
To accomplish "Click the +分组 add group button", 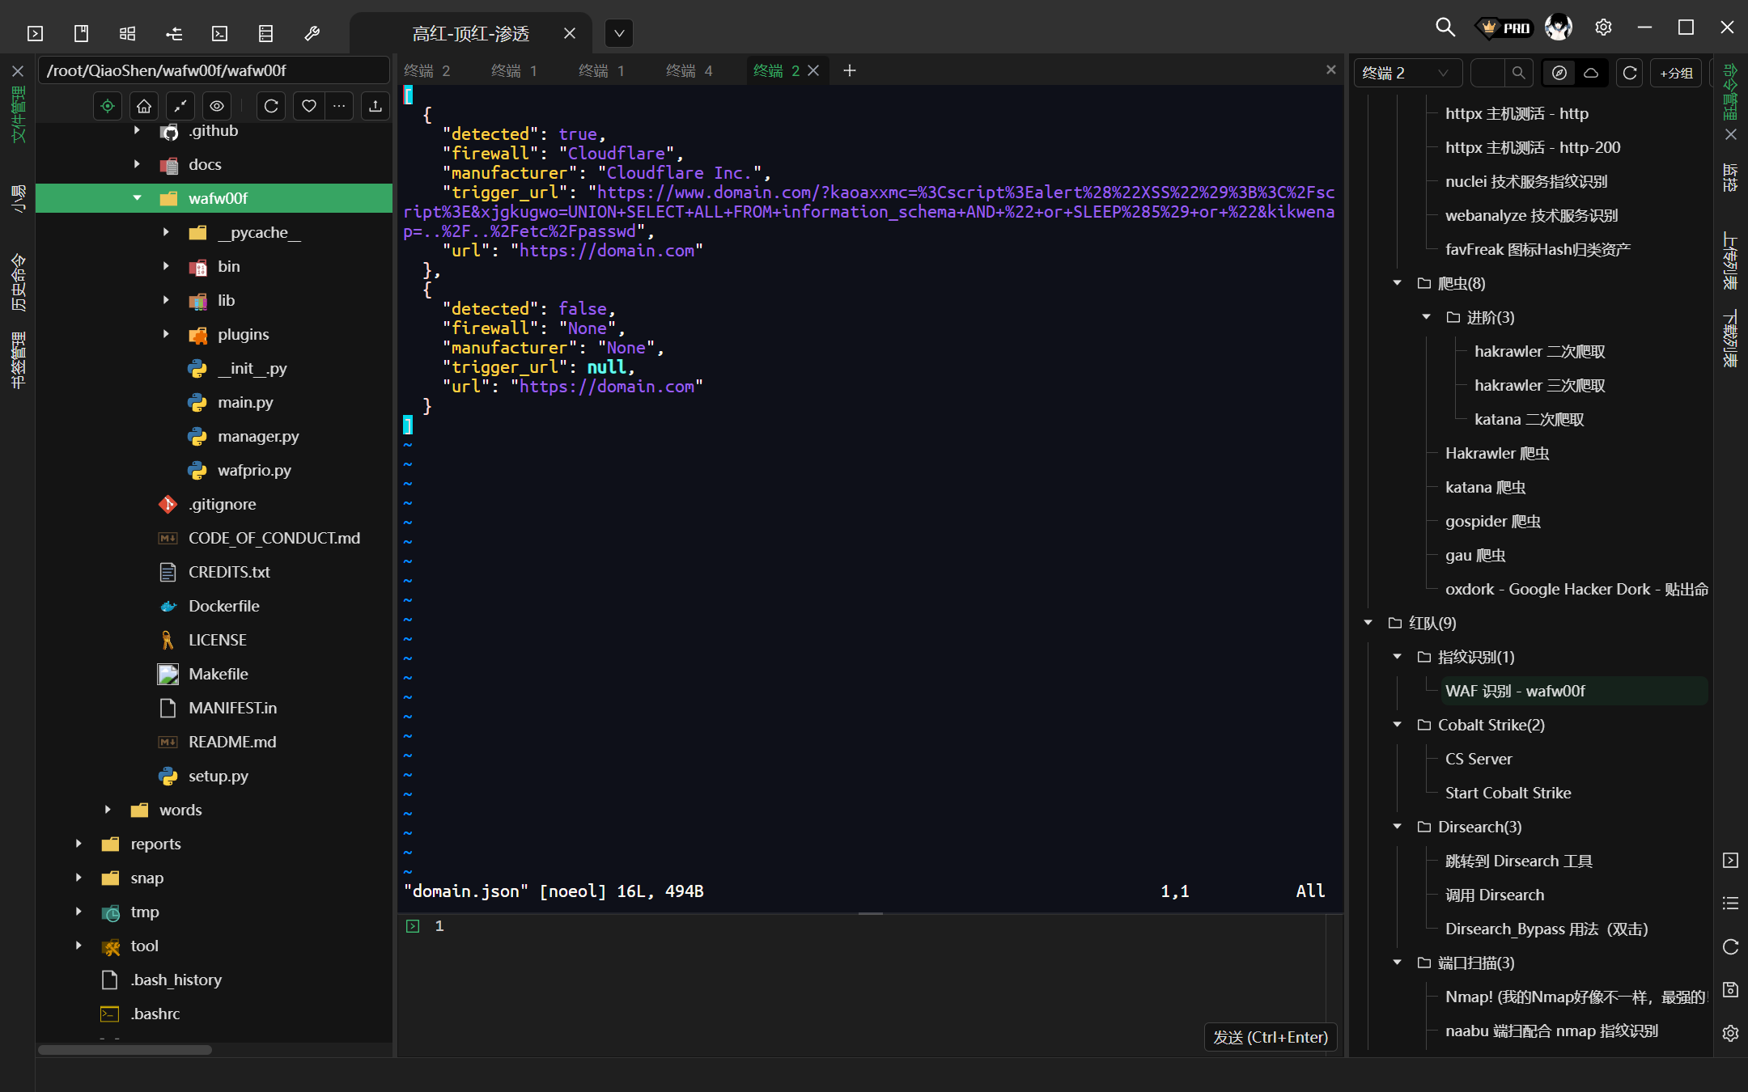I will tap(1676, 73).
